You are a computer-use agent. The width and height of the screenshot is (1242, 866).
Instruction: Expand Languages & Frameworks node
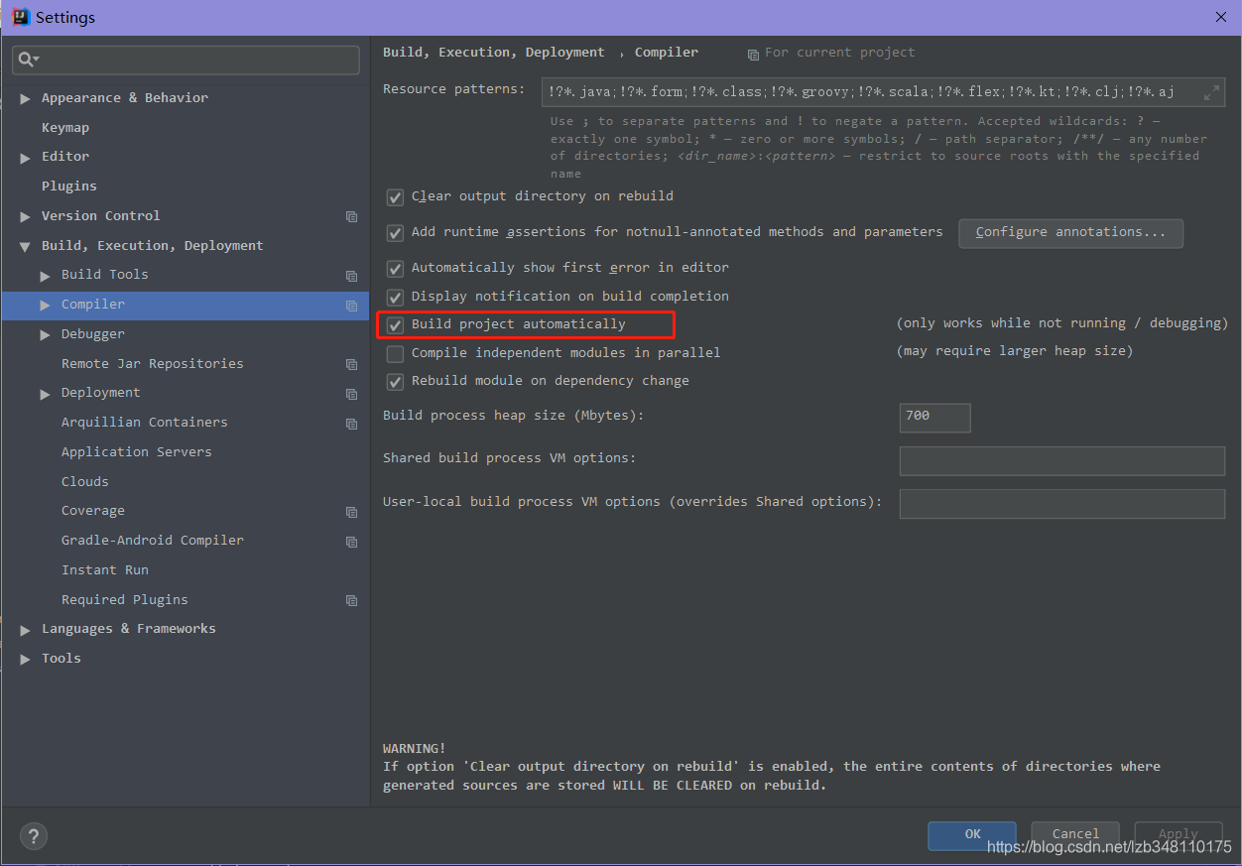pos(25,629)
